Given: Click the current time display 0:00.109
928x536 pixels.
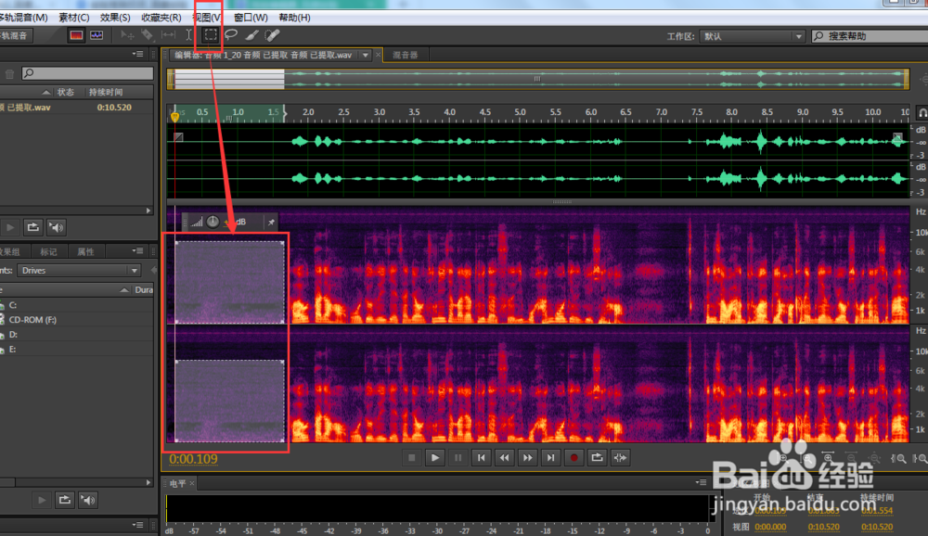Looking at the screenshot, I should click(194, 459).
